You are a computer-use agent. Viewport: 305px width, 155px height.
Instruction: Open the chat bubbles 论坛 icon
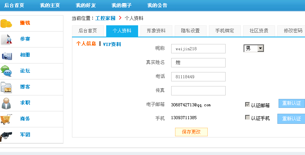[x=6, y=71]
